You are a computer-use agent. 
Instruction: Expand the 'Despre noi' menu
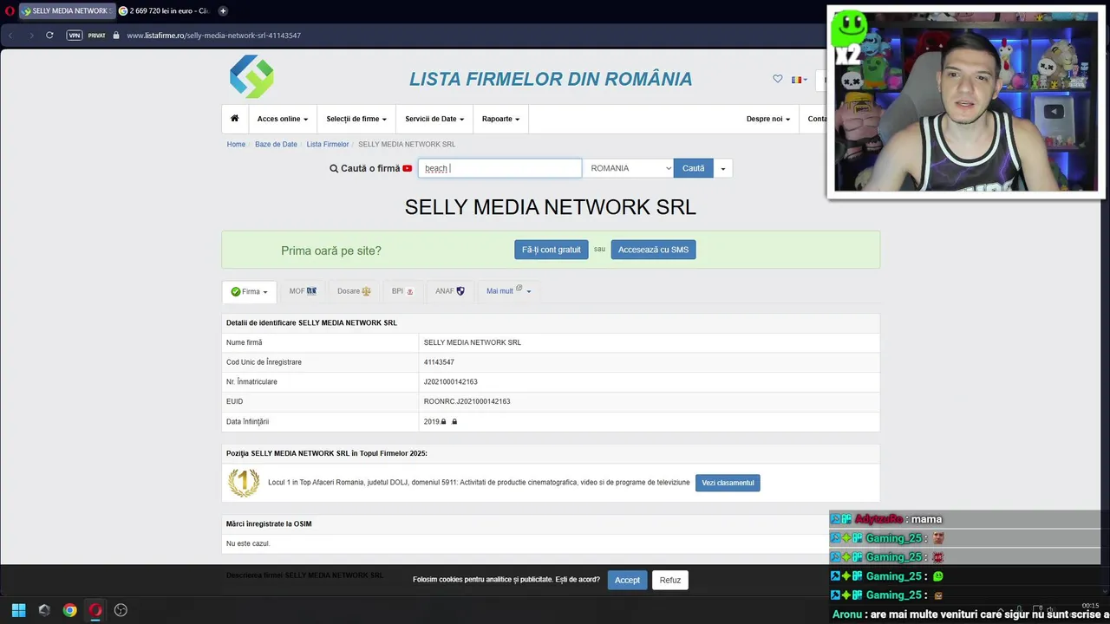(x=768, y=119)
